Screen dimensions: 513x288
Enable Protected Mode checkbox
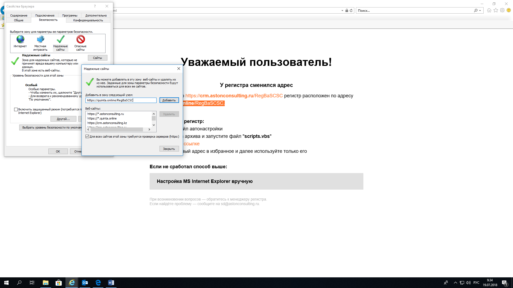[x=16, y=109]
